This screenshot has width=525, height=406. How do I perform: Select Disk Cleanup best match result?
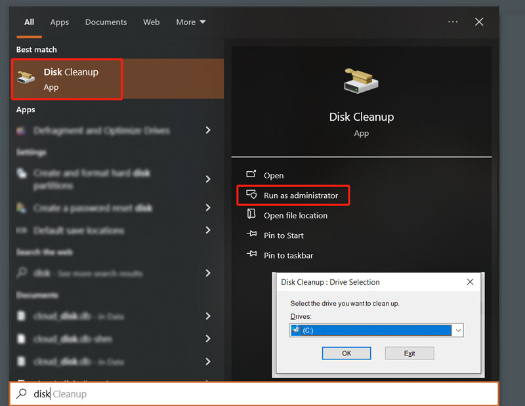117,79
